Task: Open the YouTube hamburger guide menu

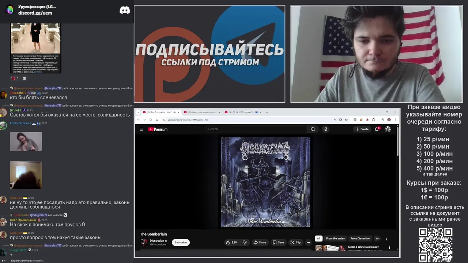Action: pos(141,129)
